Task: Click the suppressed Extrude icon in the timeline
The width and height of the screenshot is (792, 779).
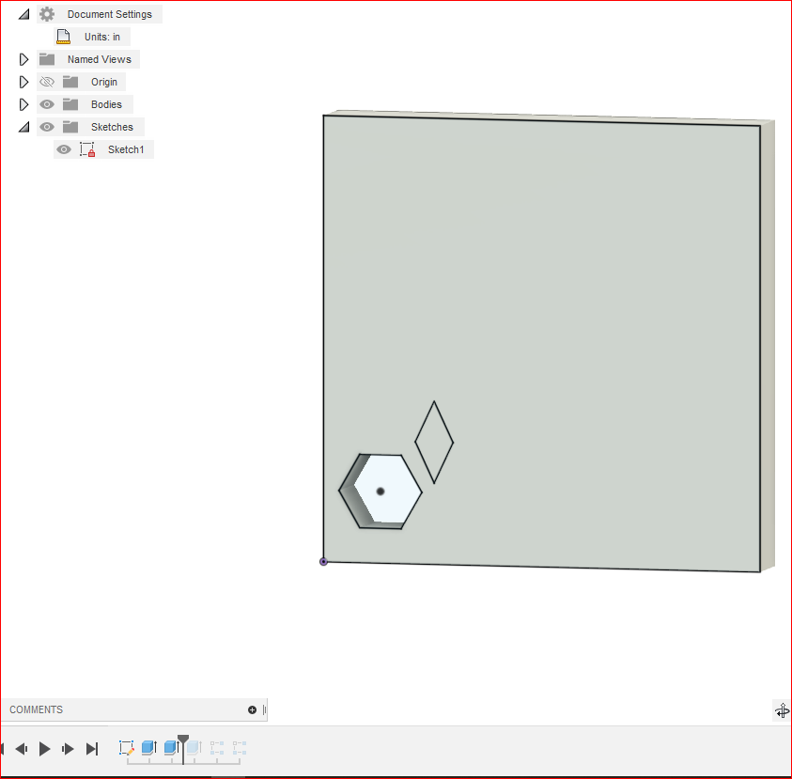Action: tap(194, 748)
